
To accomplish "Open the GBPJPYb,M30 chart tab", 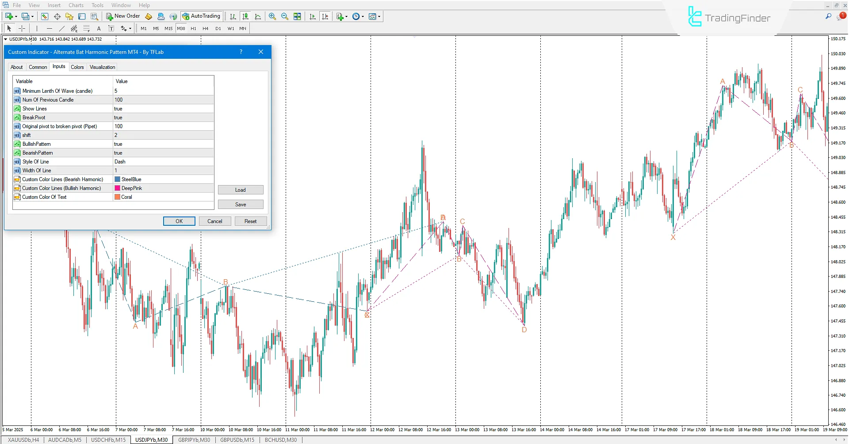I will [194, 440].
